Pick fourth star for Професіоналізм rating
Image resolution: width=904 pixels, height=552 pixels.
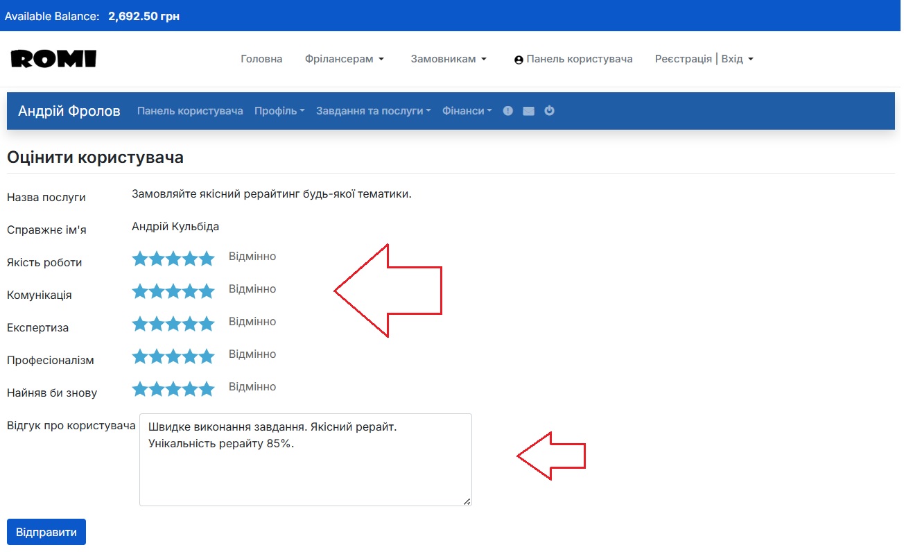[190, 357]
